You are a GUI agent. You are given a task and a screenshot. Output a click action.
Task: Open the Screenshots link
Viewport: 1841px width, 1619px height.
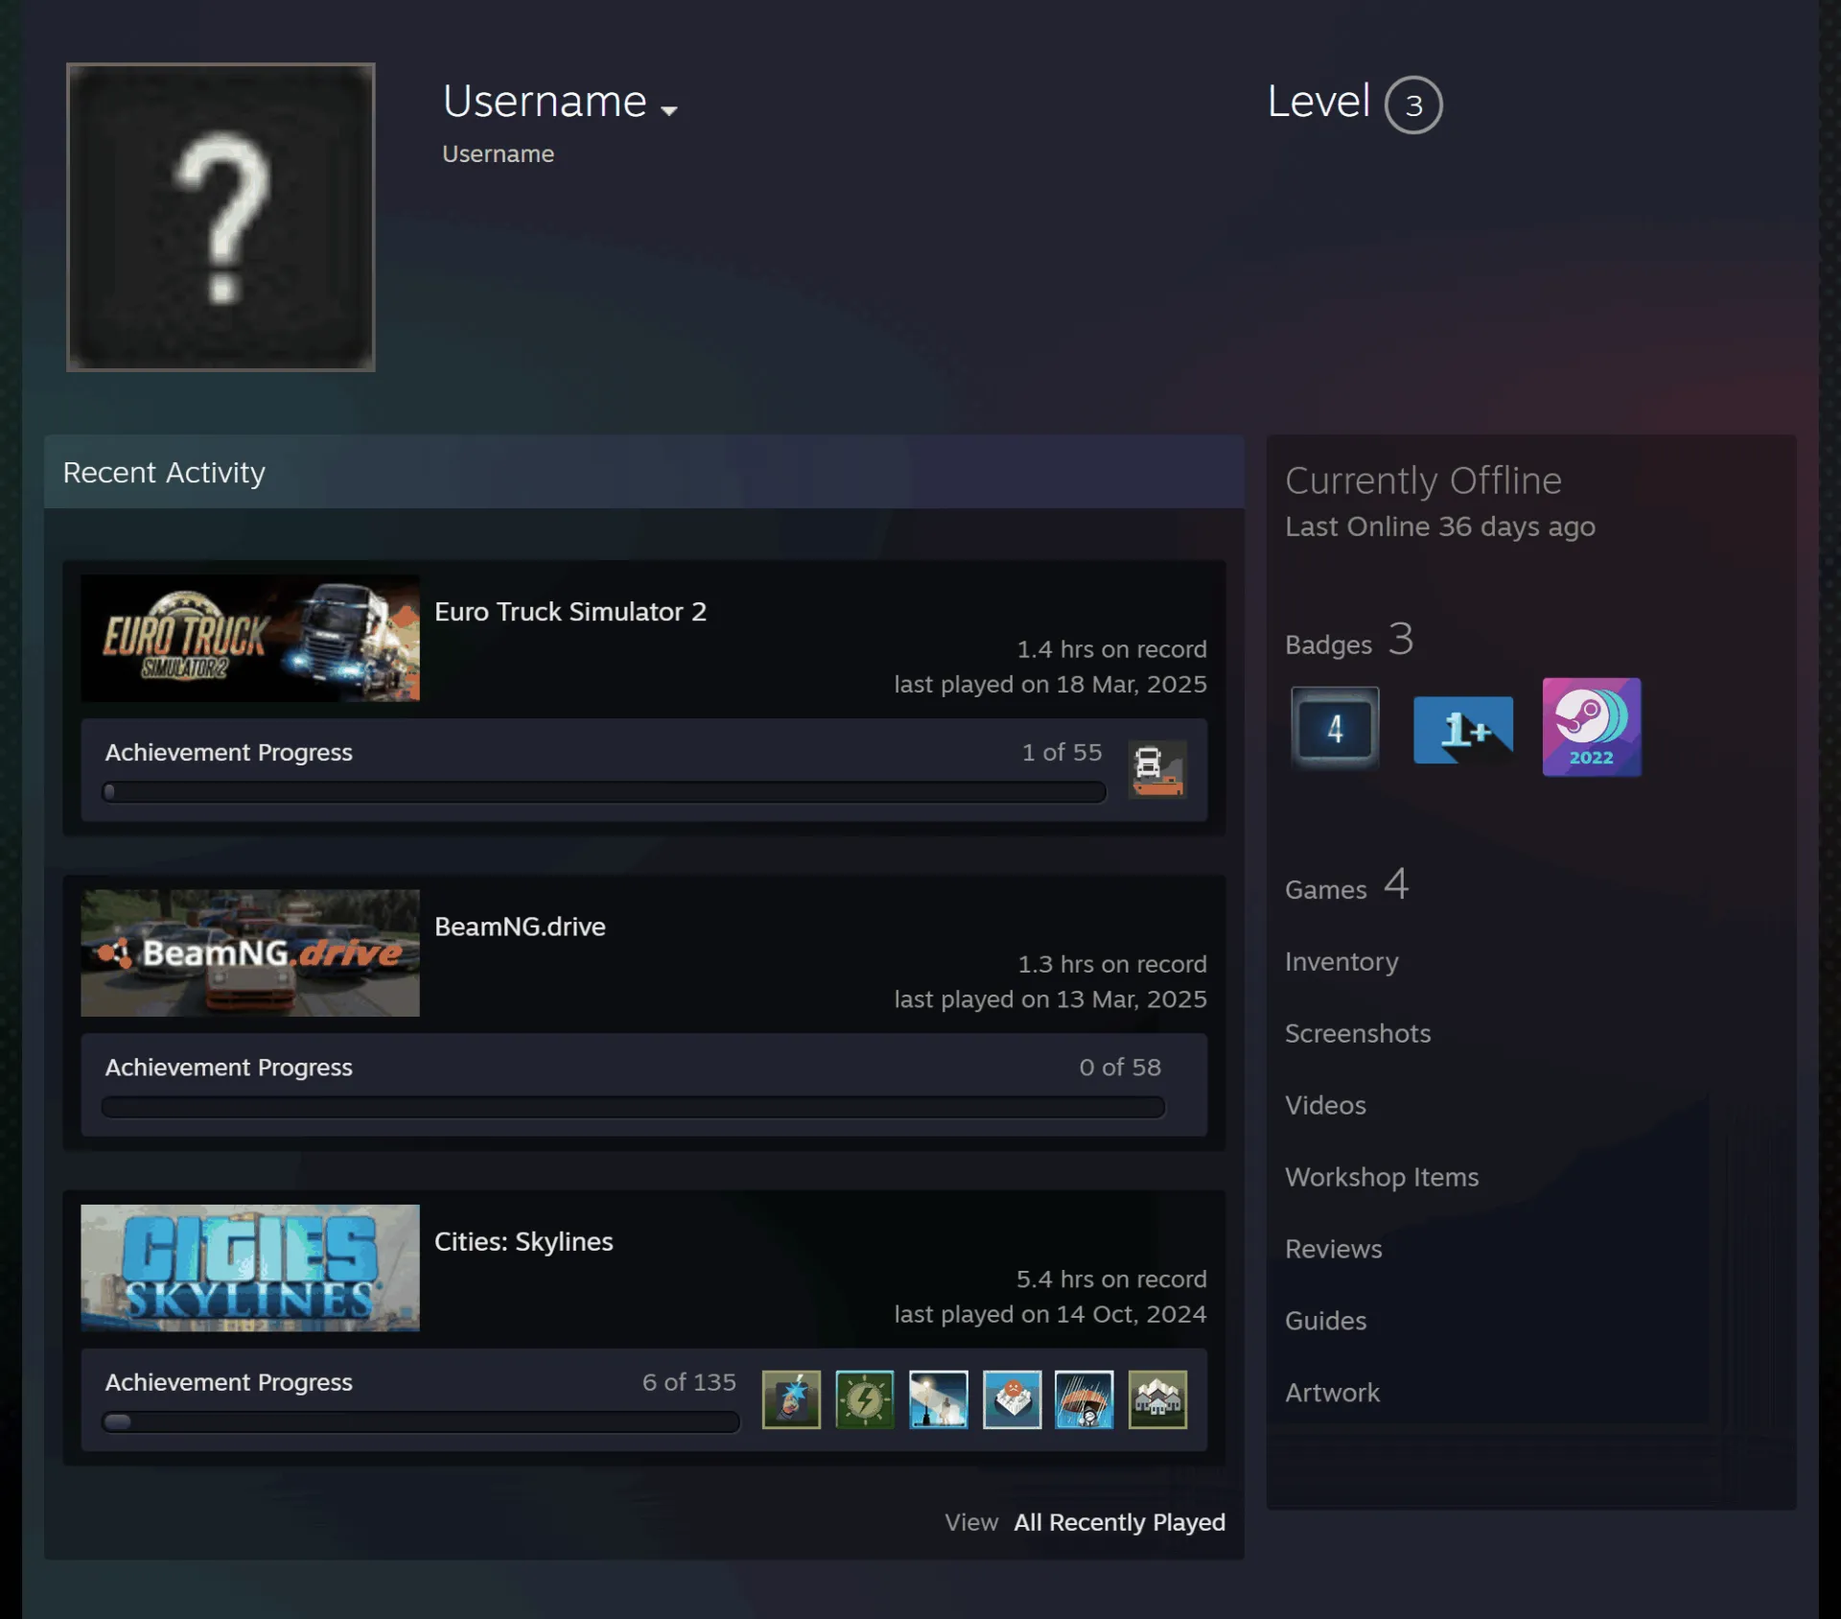tap(1358, 1033)
